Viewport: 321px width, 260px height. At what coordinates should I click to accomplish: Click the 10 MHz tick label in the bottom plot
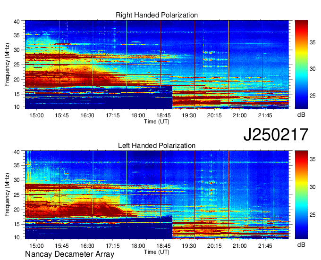pyautogui.click(x=17, y=237)
